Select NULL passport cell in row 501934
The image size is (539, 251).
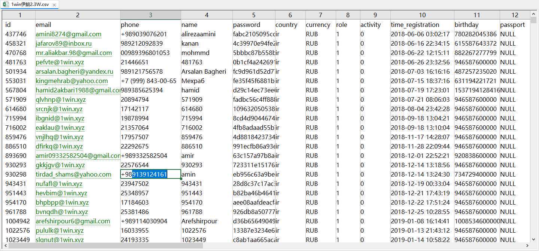515,71
